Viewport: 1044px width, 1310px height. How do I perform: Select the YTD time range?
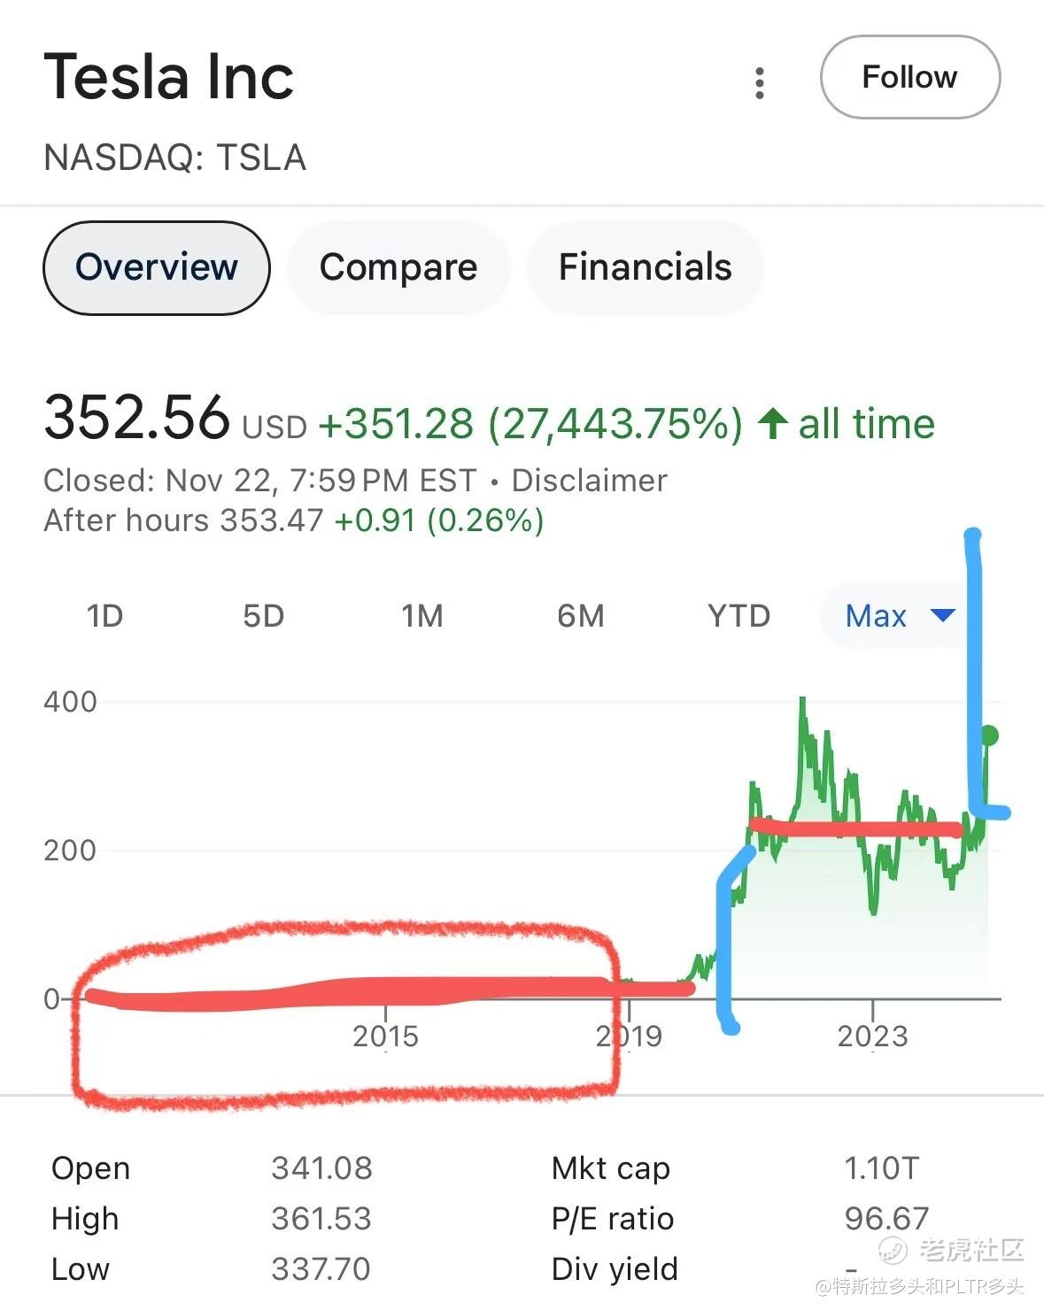pyautogui.click(x=739, y=615)
